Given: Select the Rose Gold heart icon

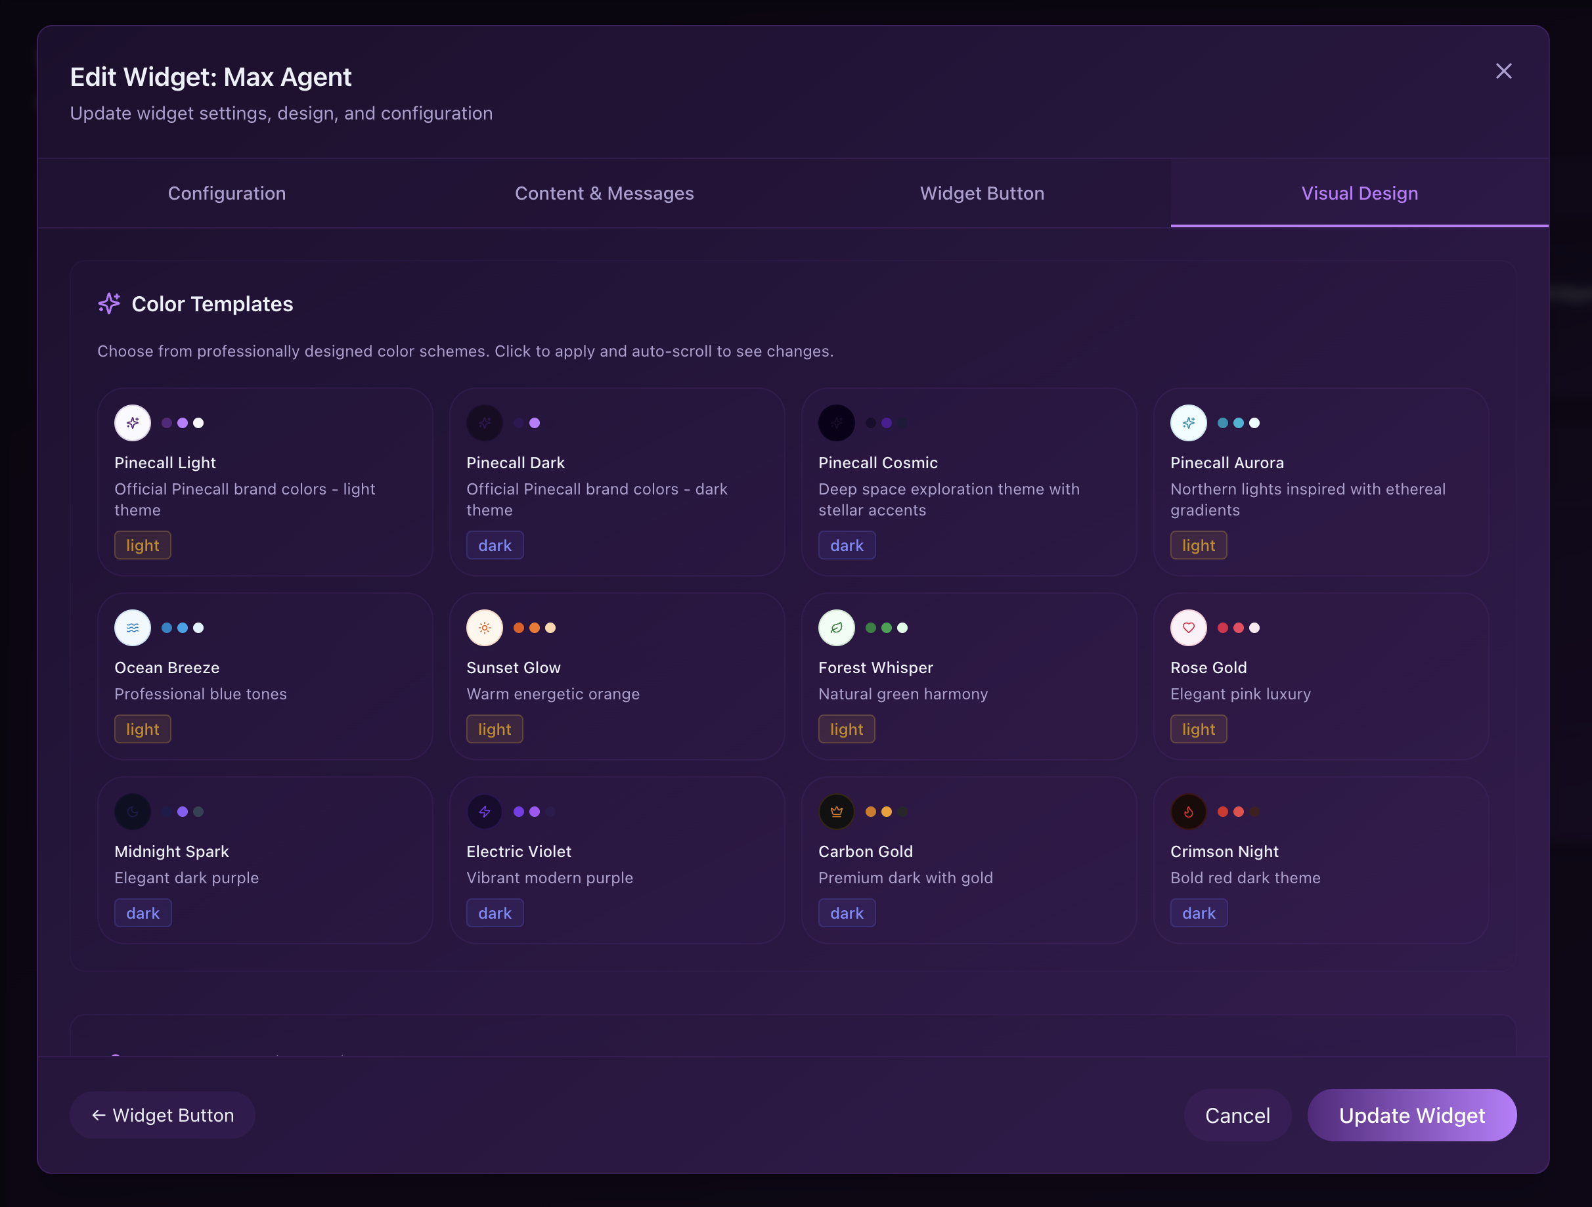Looking at the screenshot, I should pos(1188,628).
